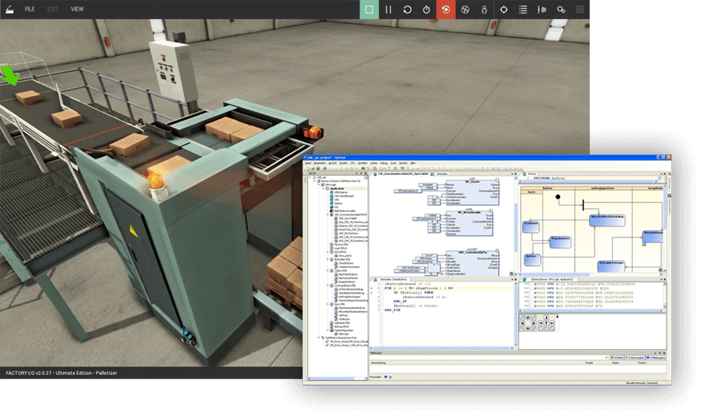702x417 pixels.
Task: Open the editor tab overflow dropdown arrow
Action: tap(512, 173)
